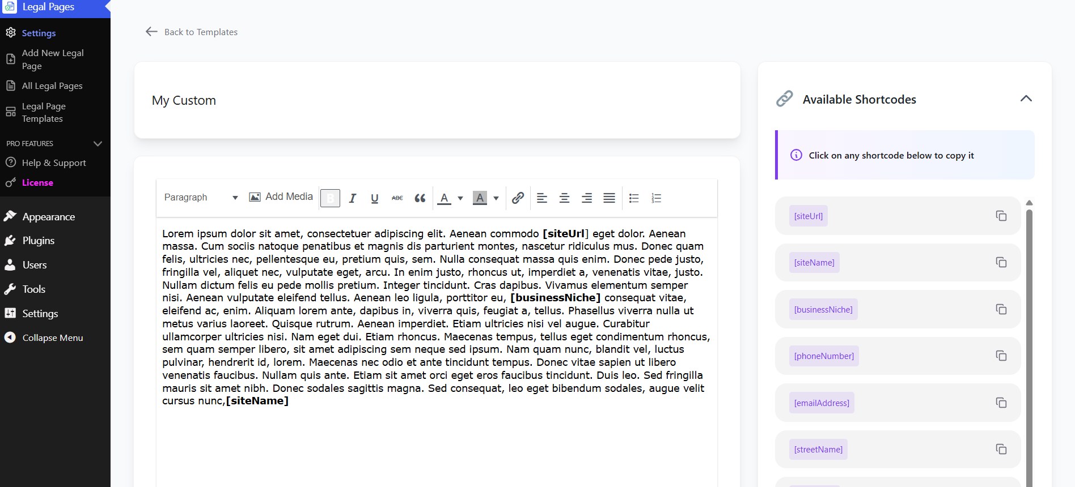Viewport: 1075px width, 487px height.
Task: Open Legal Pages Settings menu item
Action: click(x=39, y=33)
